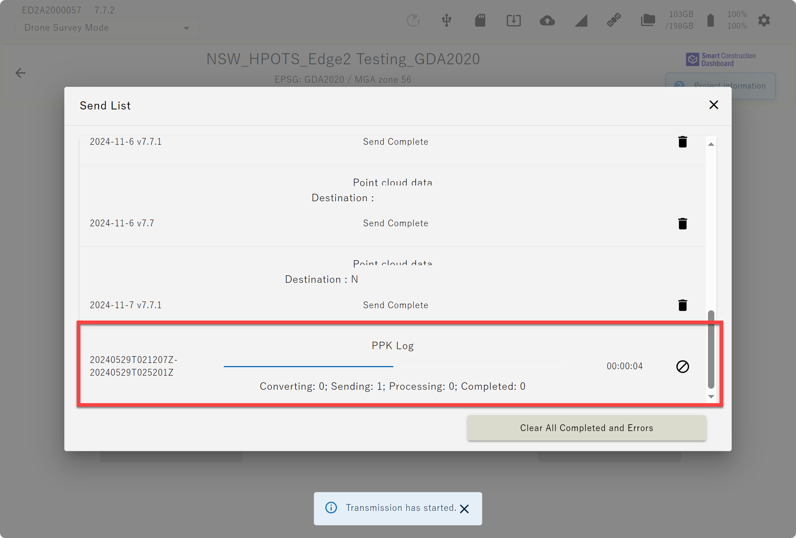
Task: Click the project title NSW_HPOTS_Edge2 Testing_GDA2020
Action: point(343,59)
